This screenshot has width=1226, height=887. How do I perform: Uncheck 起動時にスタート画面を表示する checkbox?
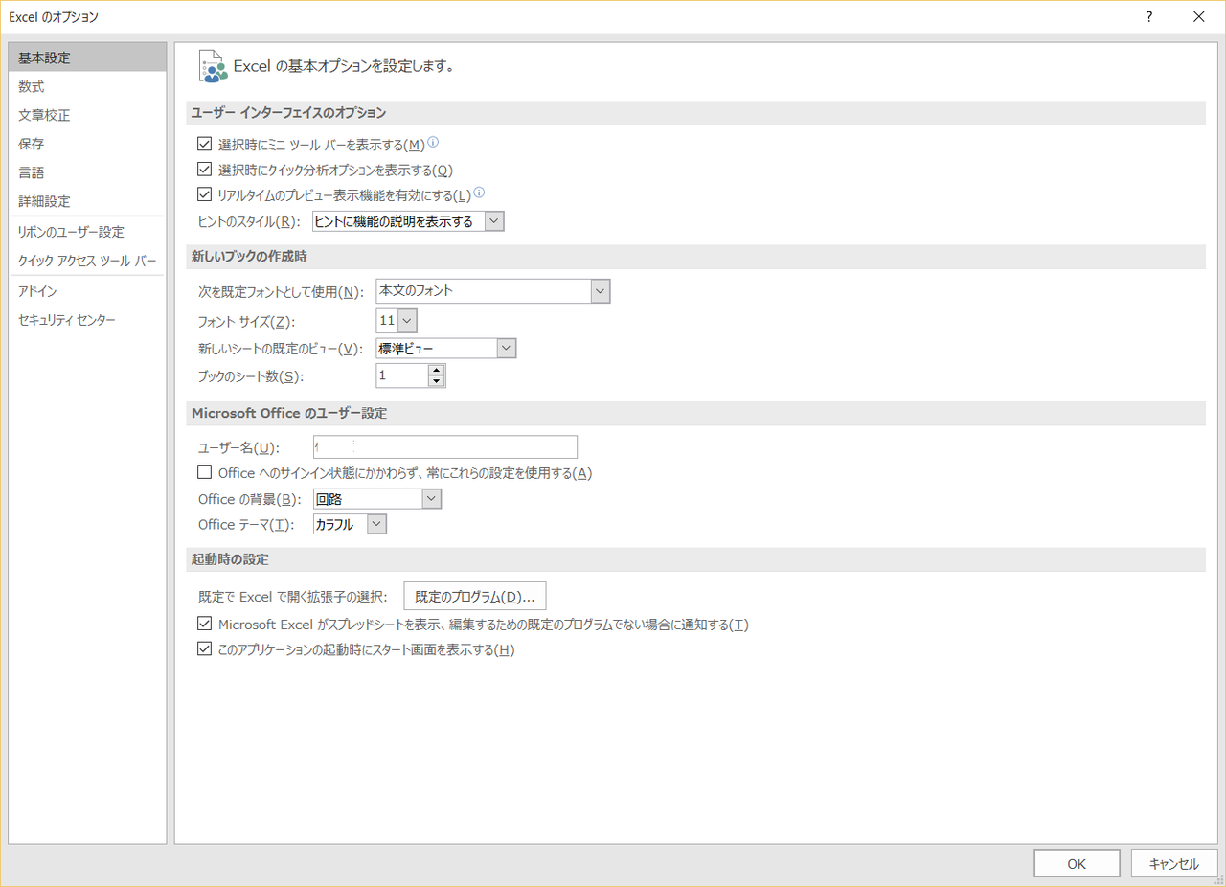[203, 648]
